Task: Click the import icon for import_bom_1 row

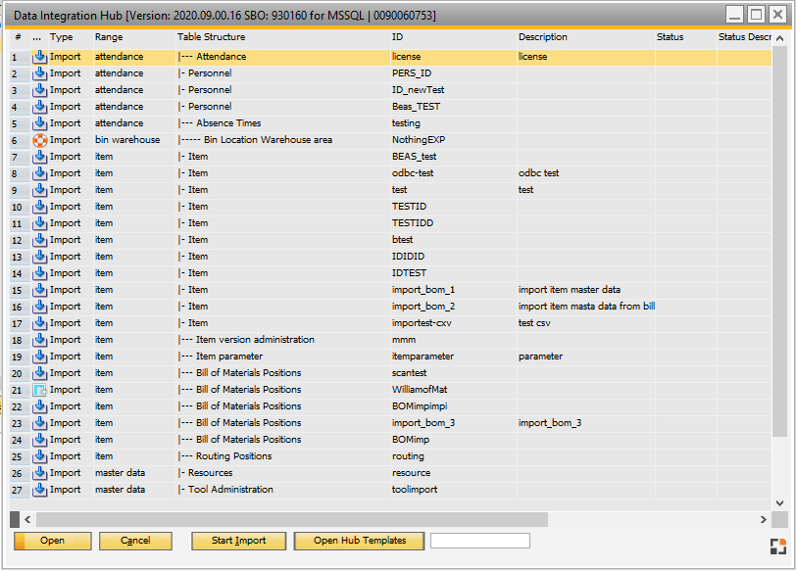Action: (x=40, y=290)
